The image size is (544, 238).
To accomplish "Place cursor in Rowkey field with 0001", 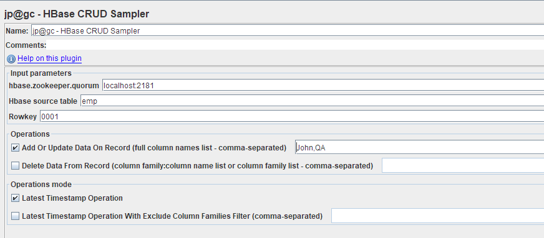I will click(292, 117).
